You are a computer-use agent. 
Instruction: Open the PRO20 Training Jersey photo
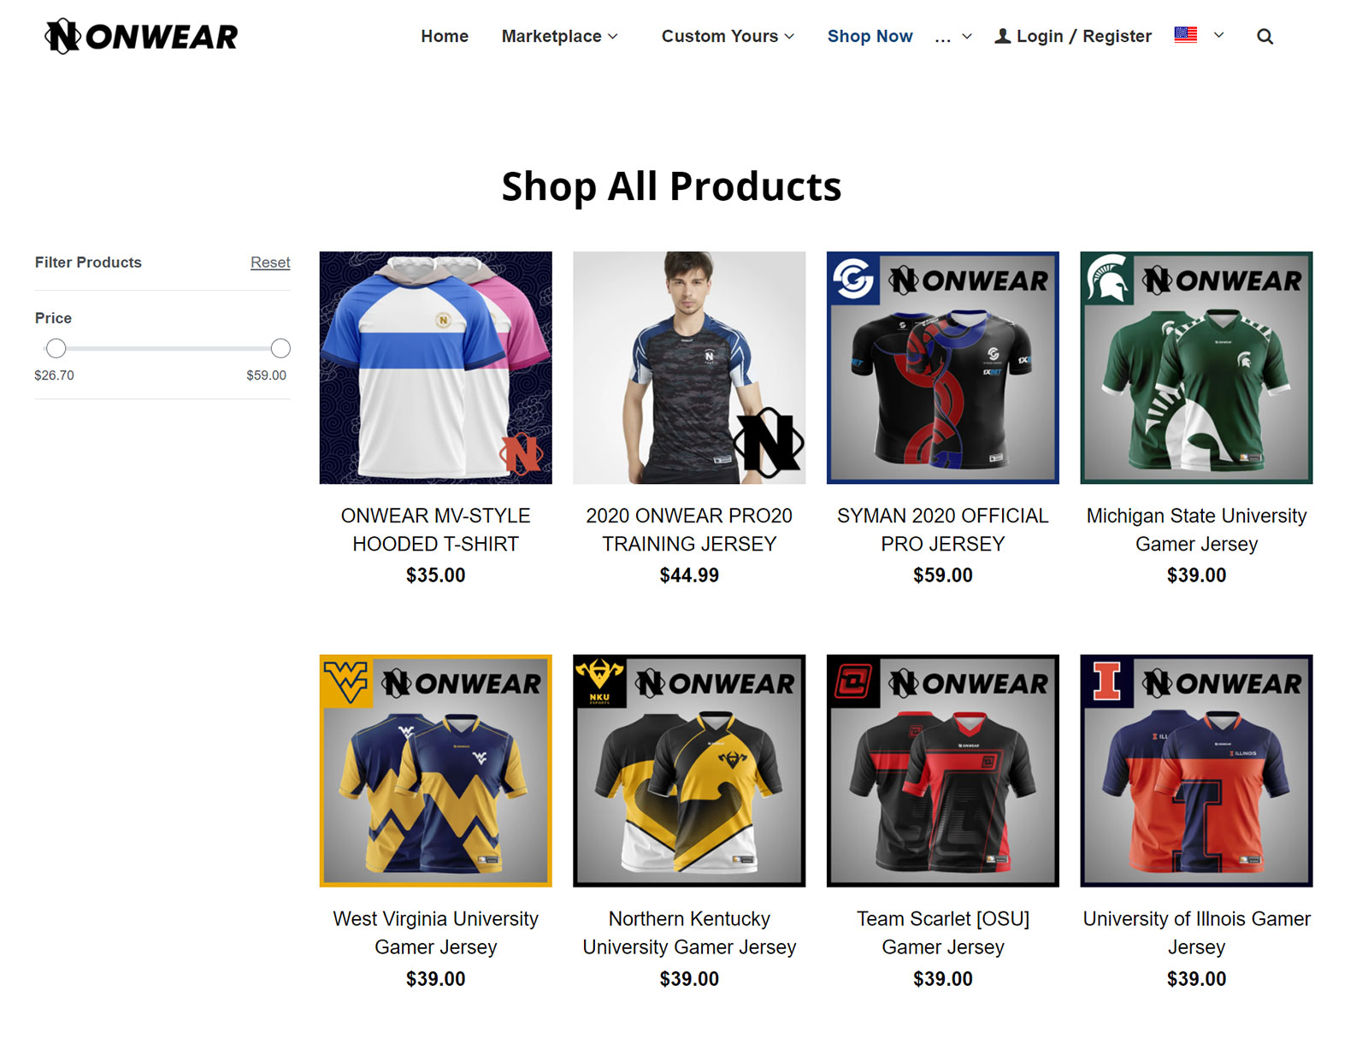689,368
